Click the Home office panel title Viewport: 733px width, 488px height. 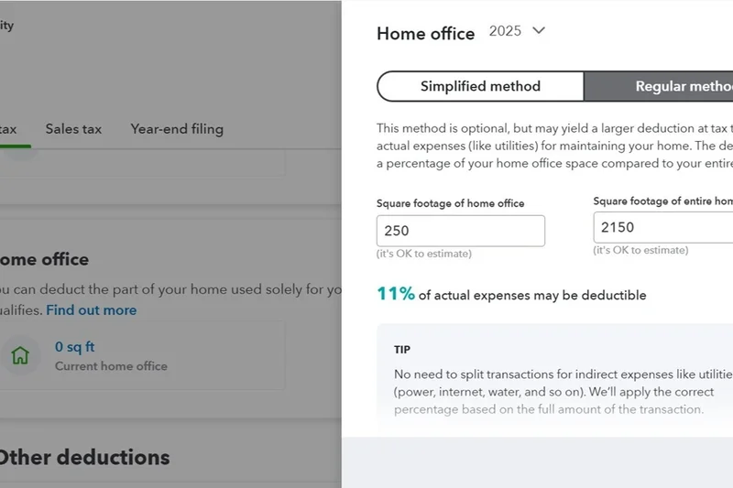point(425,34)
